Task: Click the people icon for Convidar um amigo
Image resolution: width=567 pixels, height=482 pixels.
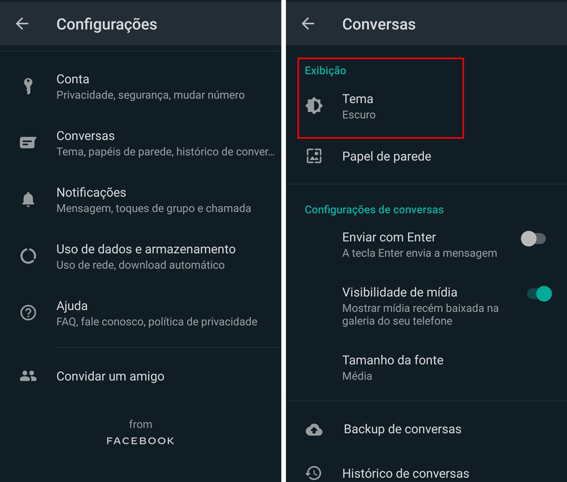Action: 28,376
